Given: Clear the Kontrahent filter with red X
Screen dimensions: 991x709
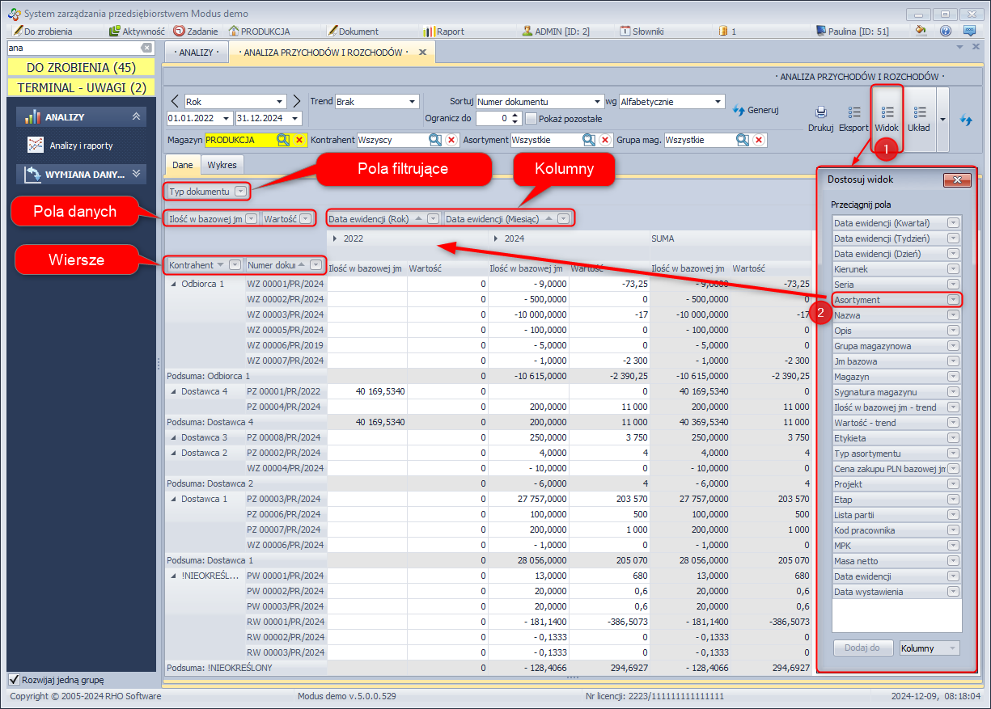Looking at the screenshot, I should [x=451, y=140].
